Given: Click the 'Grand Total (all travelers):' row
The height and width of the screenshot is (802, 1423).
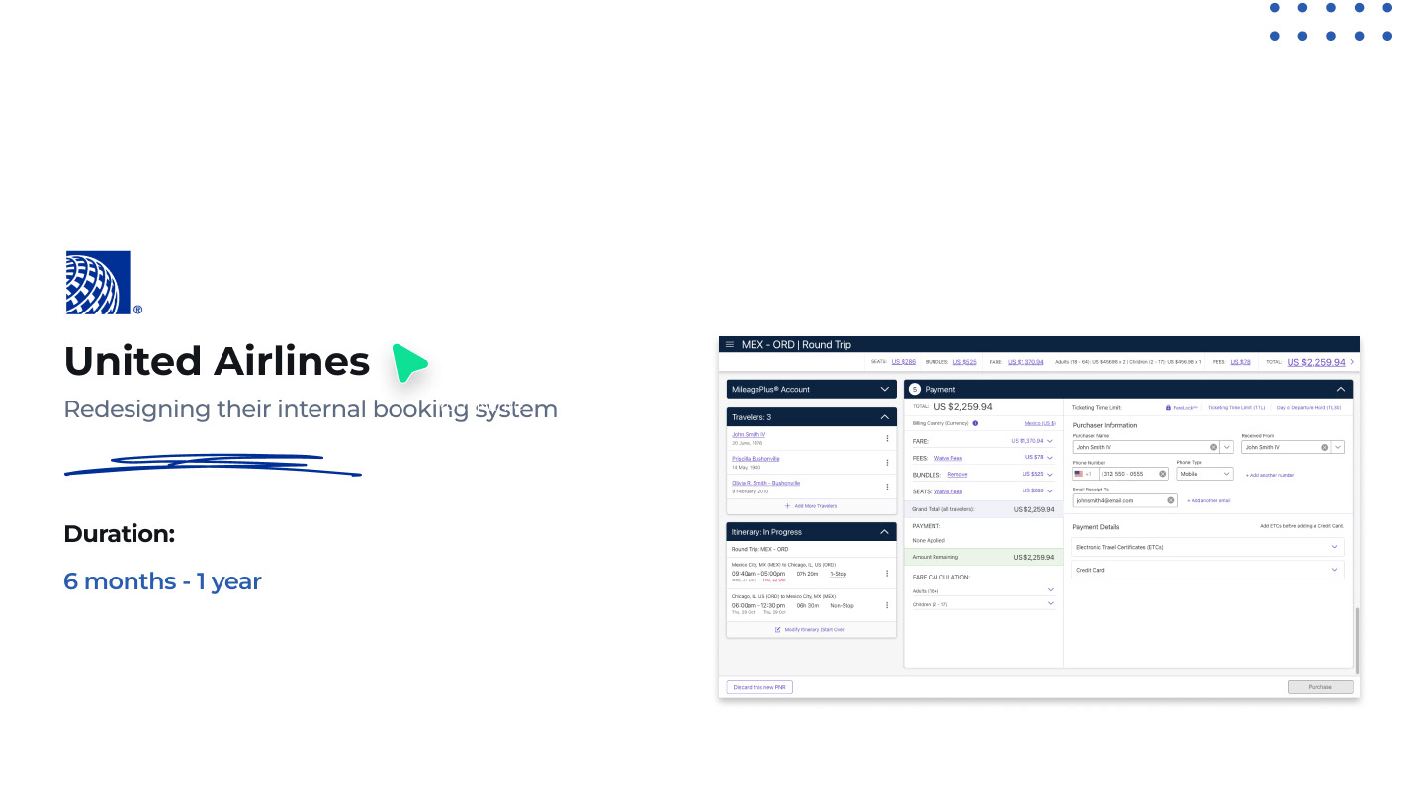Looking at the screenshot, I should (983, 509).
